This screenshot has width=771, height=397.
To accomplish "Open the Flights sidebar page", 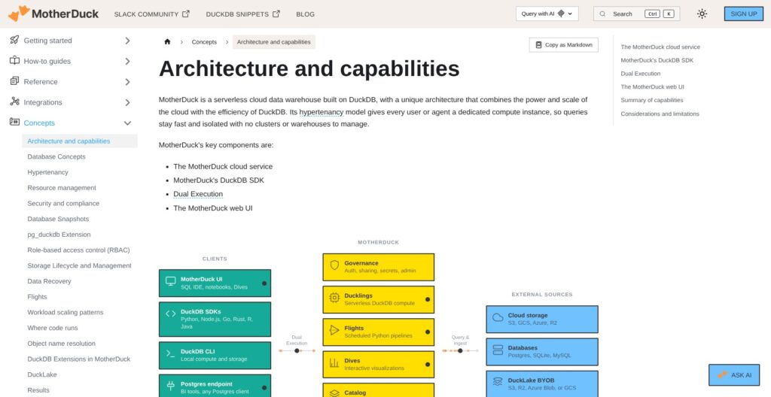I will point(38,297).
